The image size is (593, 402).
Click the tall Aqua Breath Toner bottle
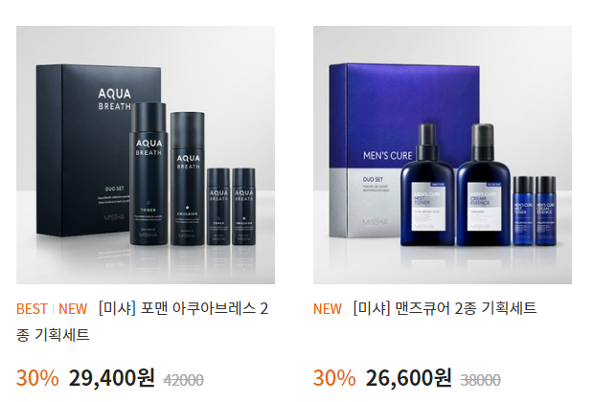pyautogui.click(x=148, y=174)
